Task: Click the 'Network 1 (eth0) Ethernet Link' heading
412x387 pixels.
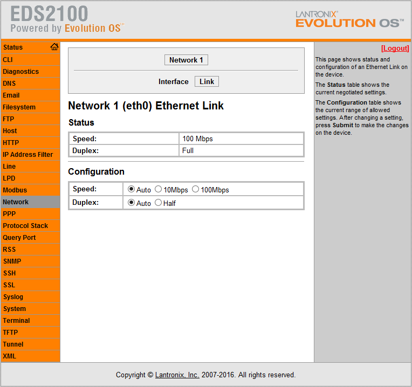Action: pyautogui.click(x=146, y=106)
